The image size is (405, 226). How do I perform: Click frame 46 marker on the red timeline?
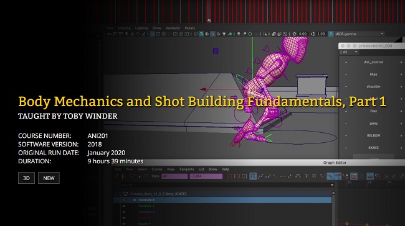coord(209,20)
